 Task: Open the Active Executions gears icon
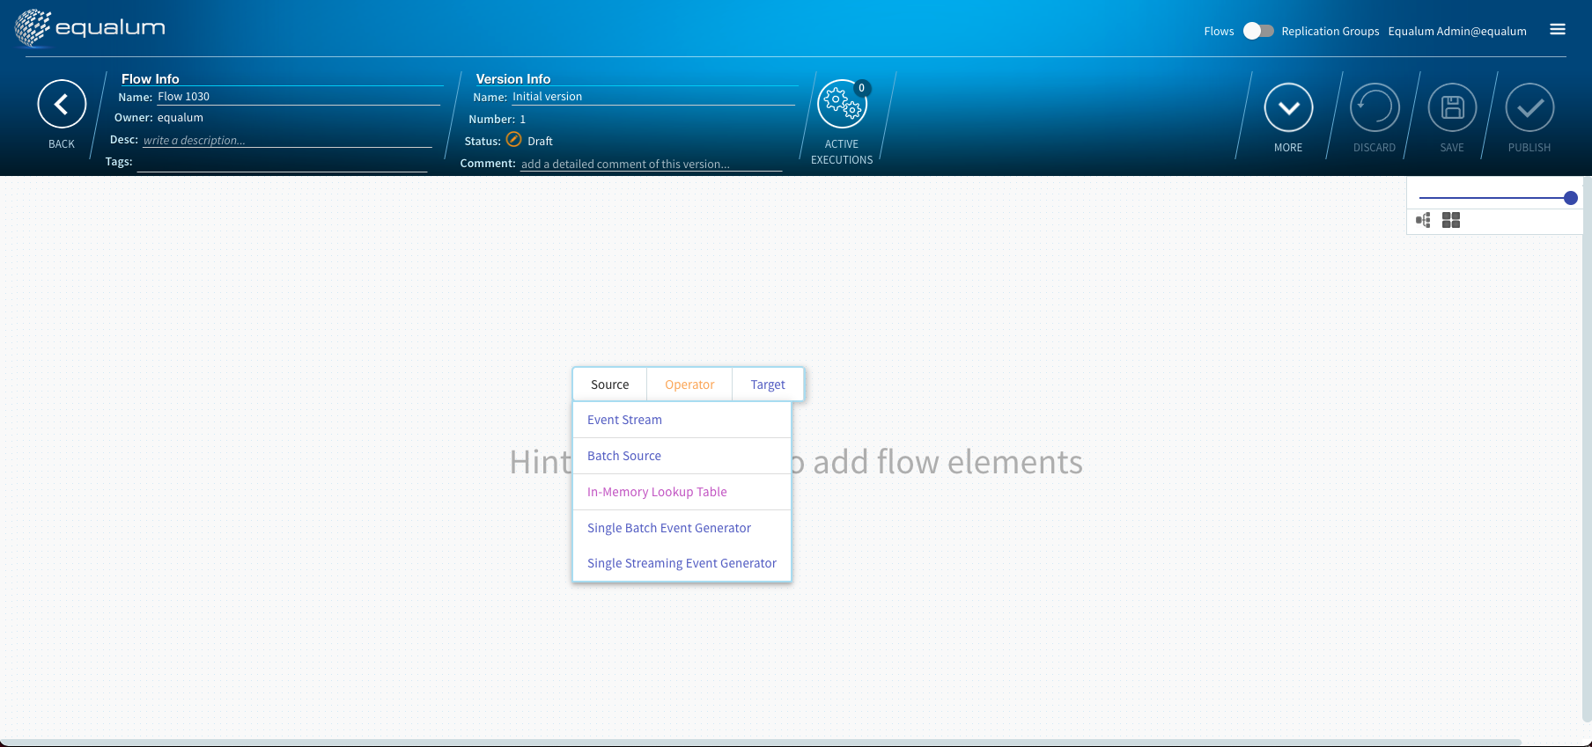point(842,104)
